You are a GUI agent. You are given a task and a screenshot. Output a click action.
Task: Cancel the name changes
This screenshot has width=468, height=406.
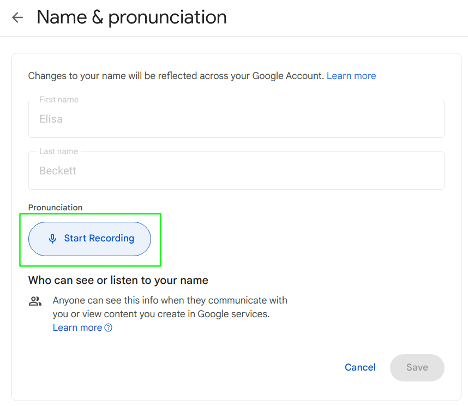click(x=360, y=367)
